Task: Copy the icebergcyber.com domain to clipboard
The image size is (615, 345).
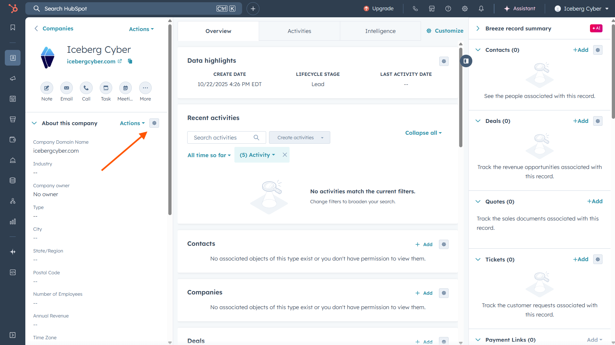Action: pos(130,61)
